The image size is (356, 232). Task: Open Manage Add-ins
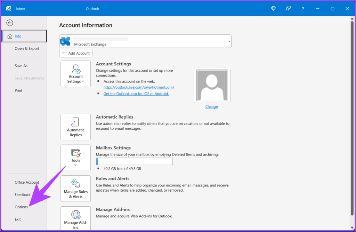(x=75, y=218)
